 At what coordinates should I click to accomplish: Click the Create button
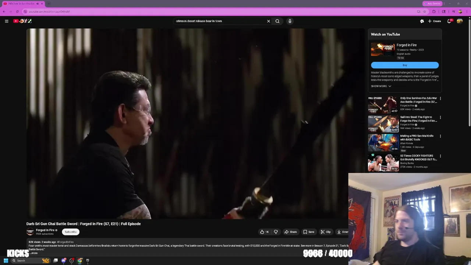pyautogui.click(x=435, y=21)
